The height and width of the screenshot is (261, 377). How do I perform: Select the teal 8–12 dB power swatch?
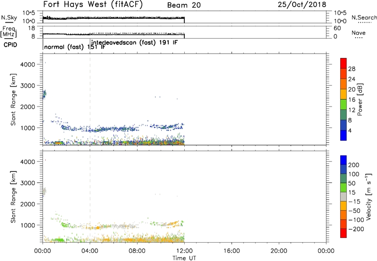[x=344, y=115]
